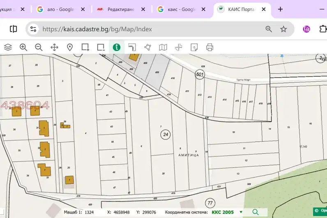Activate the pan move arrows tool
Viewport: 327px width, 218px height.
pyautogui.click(x=54, y=47)
